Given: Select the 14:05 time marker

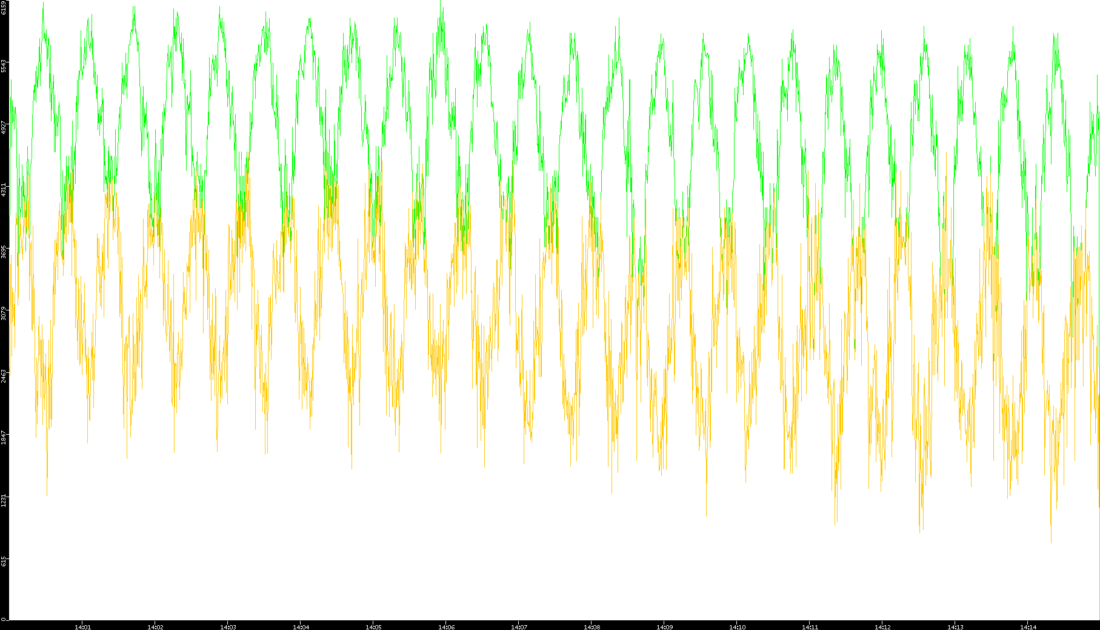Looking at the screenshot, I should click(373, 627).
